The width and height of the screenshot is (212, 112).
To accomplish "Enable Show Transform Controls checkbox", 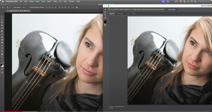I will (29, 7).
